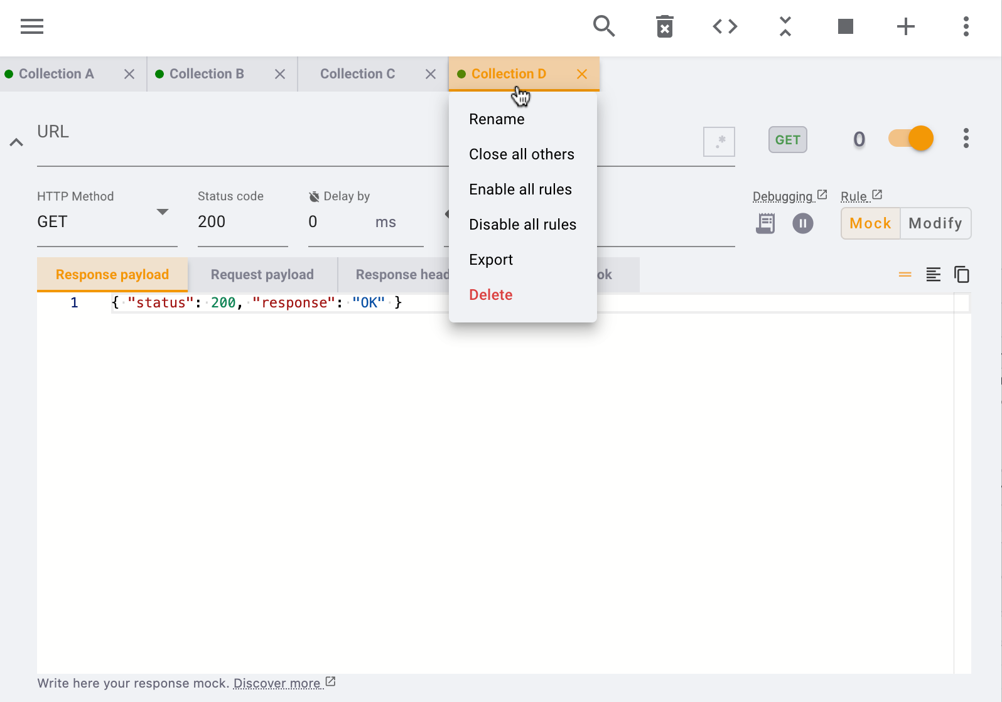Screen dimensions: 1002x702
Task: Click the stop square icon
Action: [845, 26]
